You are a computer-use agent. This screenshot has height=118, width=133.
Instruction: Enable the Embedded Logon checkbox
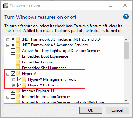(x=13, y=62)
